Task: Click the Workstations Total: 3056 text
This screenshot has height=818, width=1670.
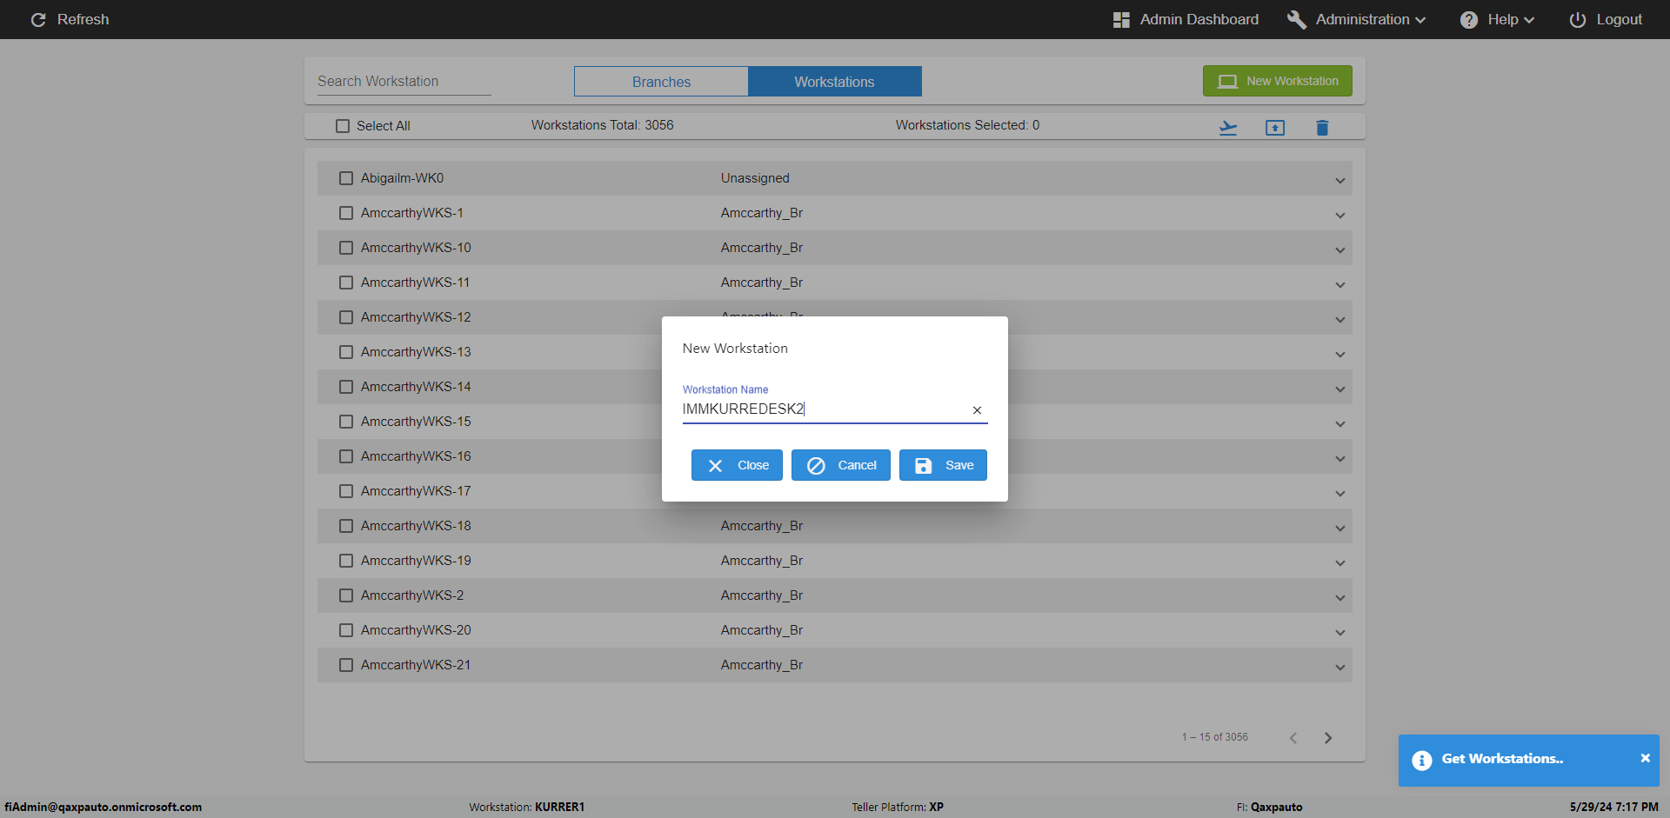Action: tap(603, 125)
